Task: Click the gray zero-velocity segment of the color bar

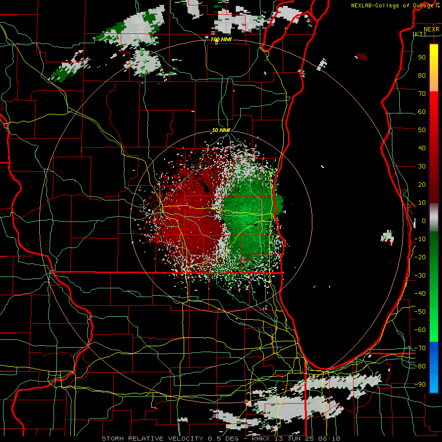Action: (x=434, y=218)
